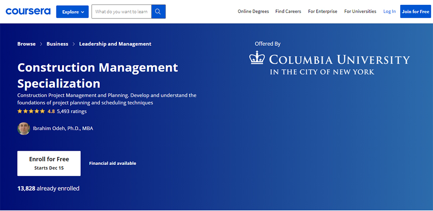The height and width of the screenshot is (211, 433).
Task: Open the Leadership and Management breadcrumb
Action: point(115,44)
